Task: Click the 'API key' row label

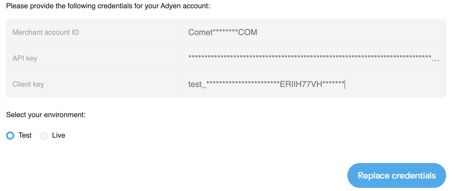Action: (25, 58)
